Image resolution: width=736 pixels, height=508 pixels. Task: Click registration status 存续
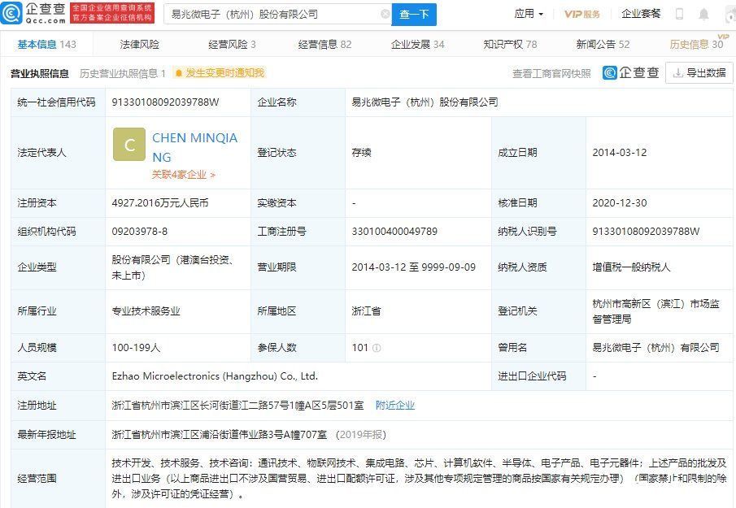(x=361, y=153)
